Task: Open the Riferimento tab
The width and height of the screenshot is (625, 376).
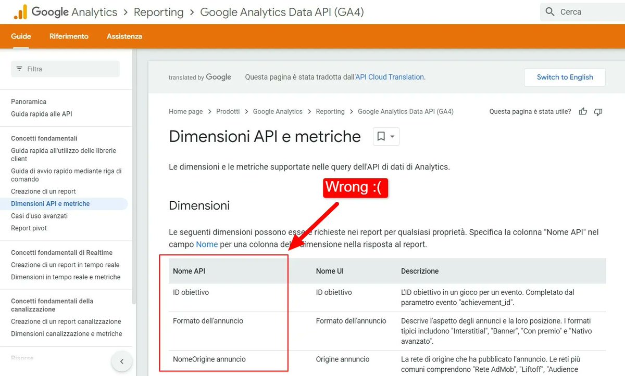Action: coord(69,36)
